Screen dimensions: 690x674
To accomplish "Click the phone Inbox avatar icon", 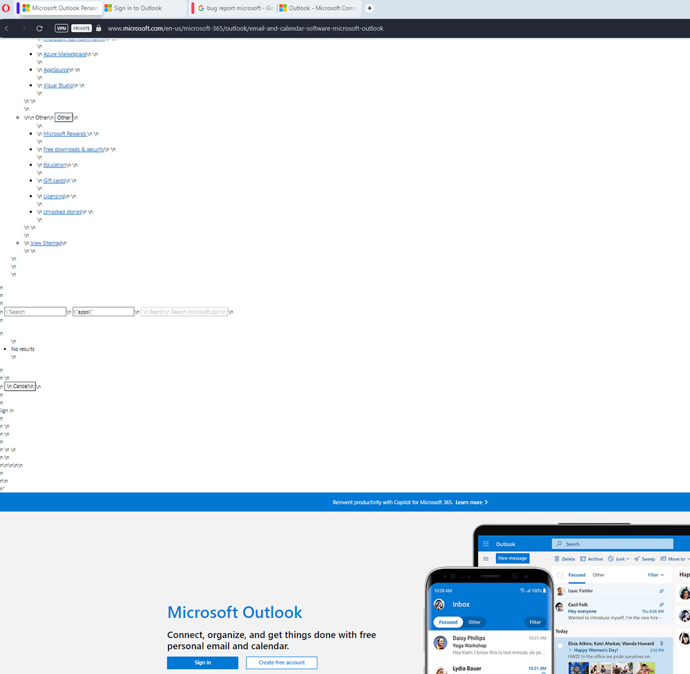I will 439,604.
